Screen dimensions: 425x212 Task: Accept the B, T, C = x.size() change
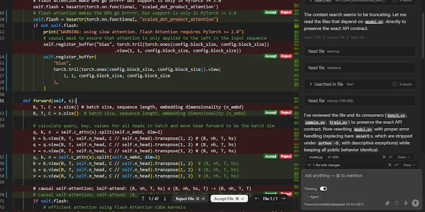270,113
